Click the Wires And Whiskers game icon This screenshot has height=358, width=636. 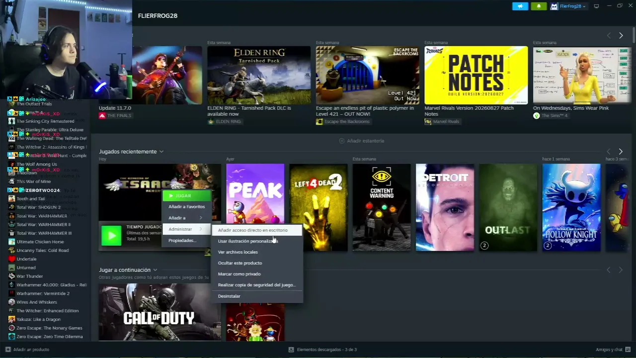point(12,302)
